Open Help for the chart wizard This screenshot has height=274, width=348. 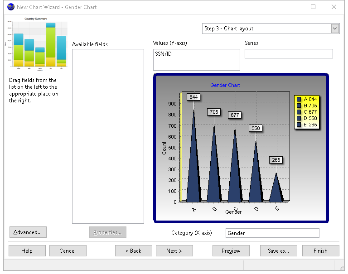tap(27, 251)
